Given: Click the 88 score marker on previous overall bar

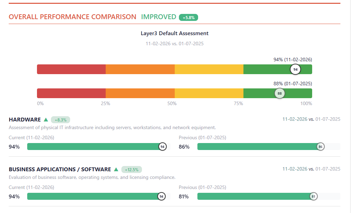Looking at the screenshot, I should (279, 93).
